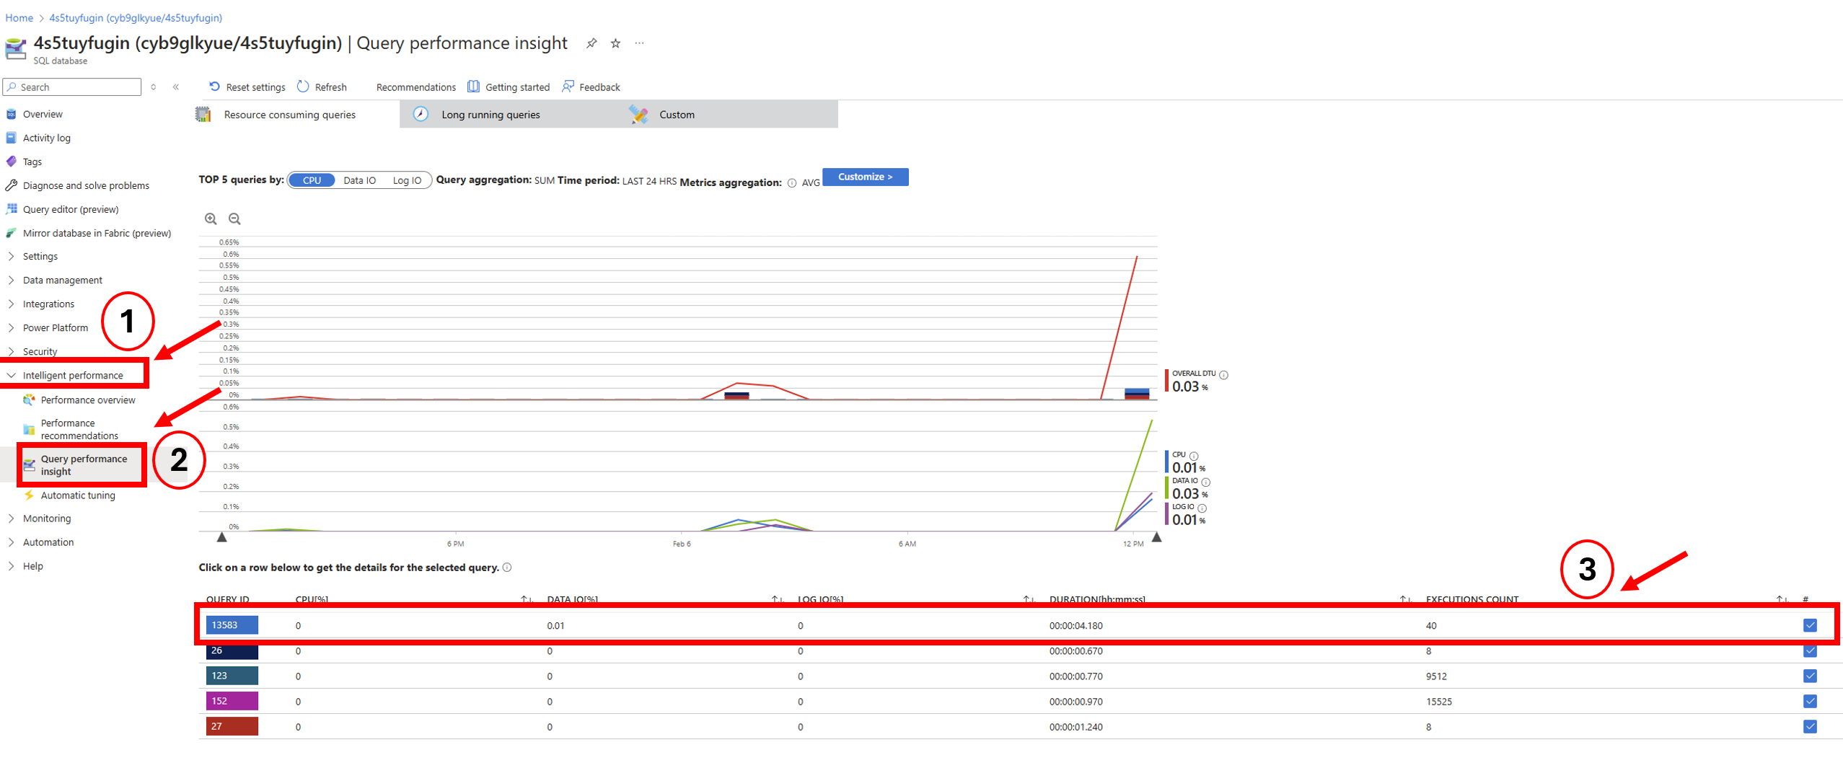
Task: Switch to Long running queries tab
Action: [490, 115]
